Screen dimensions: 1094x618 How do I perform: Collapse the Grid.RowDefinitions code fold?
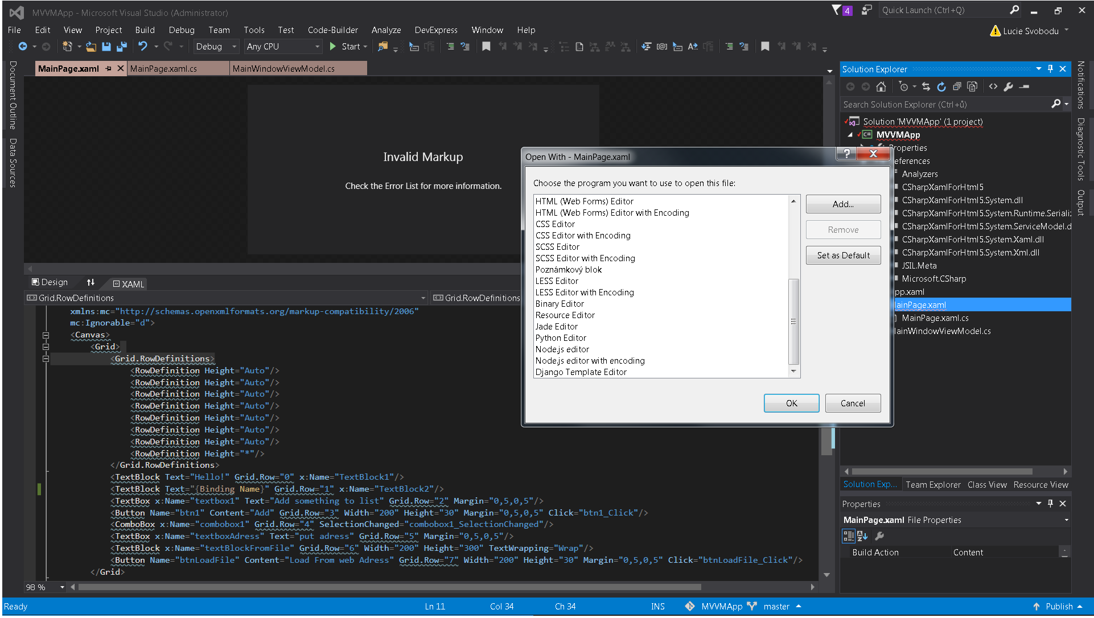click(x=46, y=359)
